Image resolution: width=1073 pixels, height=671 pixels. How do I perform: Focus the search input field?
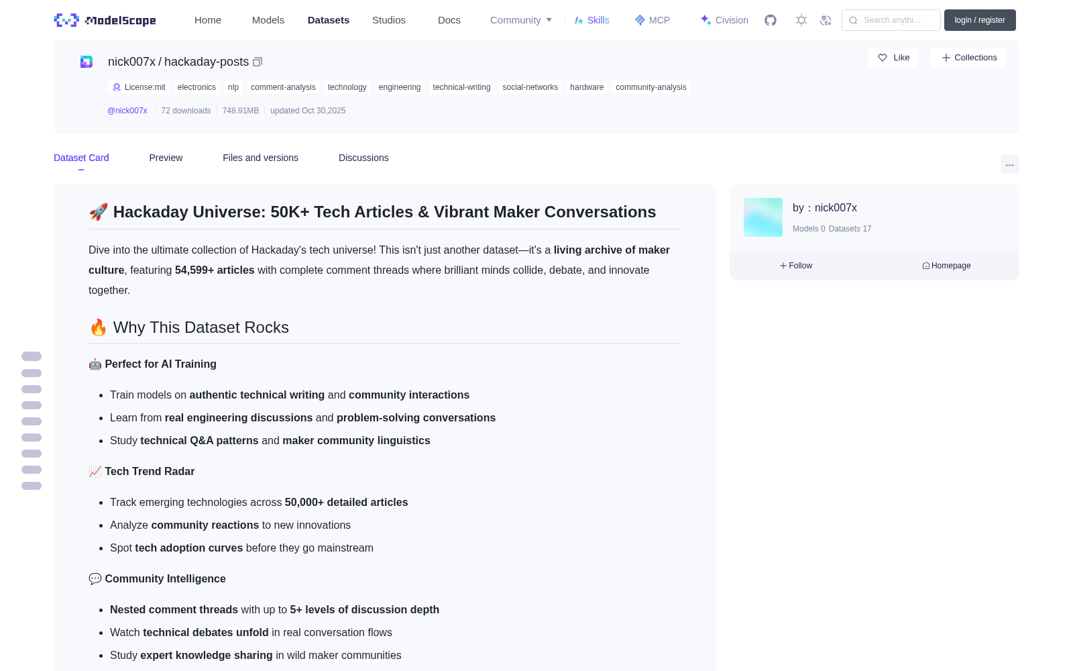tap(891, 20)
